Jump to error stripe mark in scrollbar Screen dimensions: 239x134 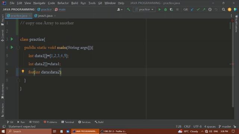click(x=232, y=64)
